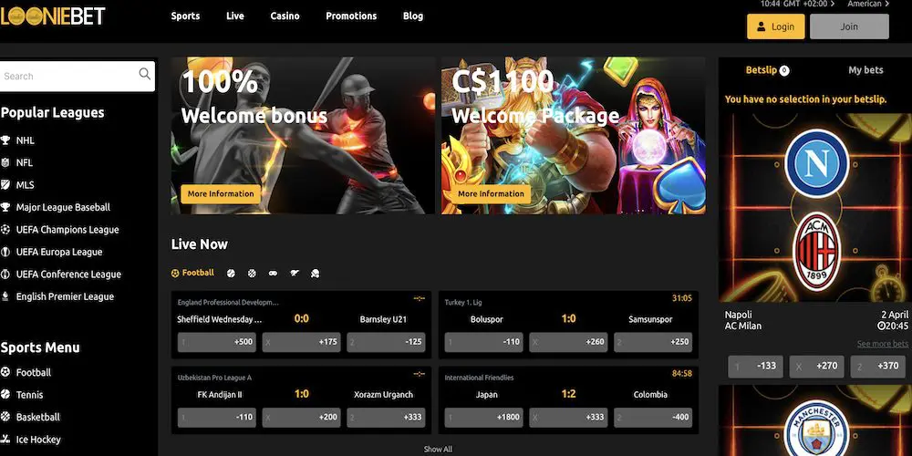The height and width of the screenshot is (456, 912).
Task: Click the LoonieBet logo
Action: (x=52, y=16)
